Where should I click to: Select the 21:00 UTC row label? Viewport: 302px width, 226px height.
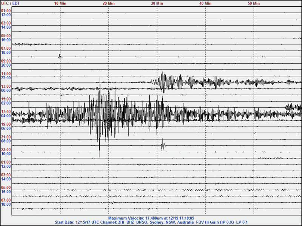click(6, 137)
